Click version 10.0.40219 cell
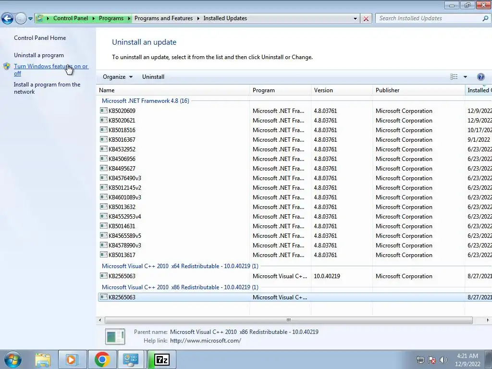 (327, 276)
